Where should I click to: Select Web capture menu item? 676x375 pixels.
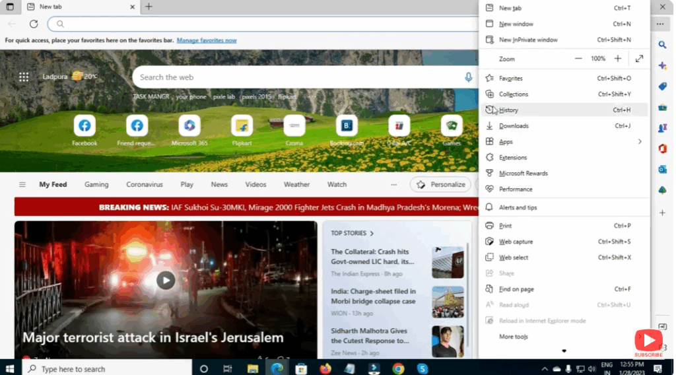tap(564, 242)
